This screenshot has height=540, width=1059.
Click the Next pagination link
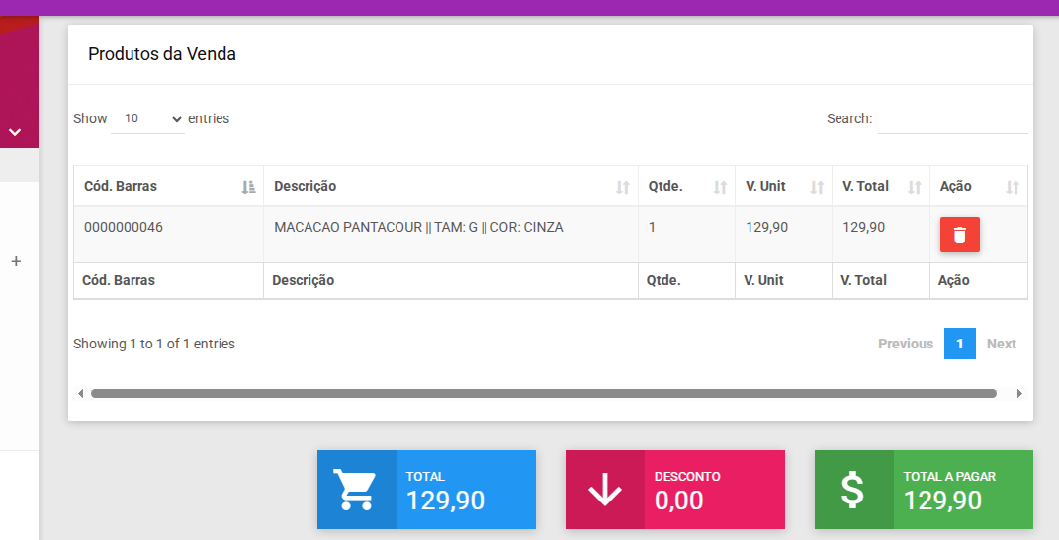pyautogui.click(x=1001, y=344)
